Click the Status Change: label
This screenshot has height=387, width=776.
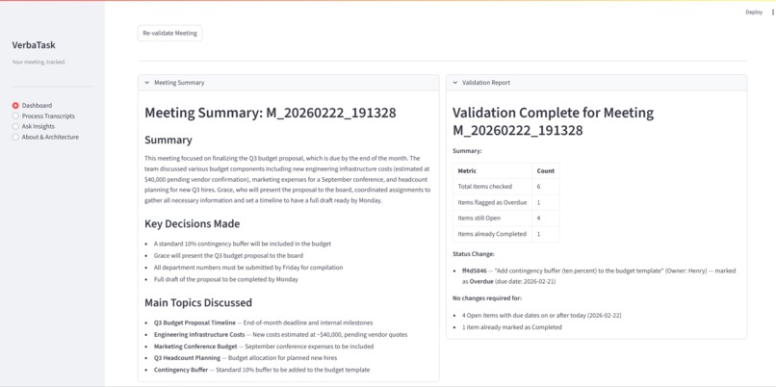473,254
